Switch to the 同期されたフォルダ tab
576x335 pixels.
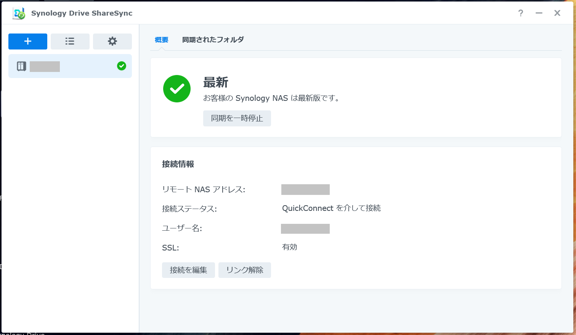tap(213, 39)
